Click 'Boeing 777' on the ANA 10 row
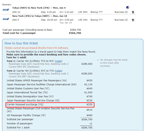Image resolution: width=144 pixels, height=131 pixels. point(97,12)
